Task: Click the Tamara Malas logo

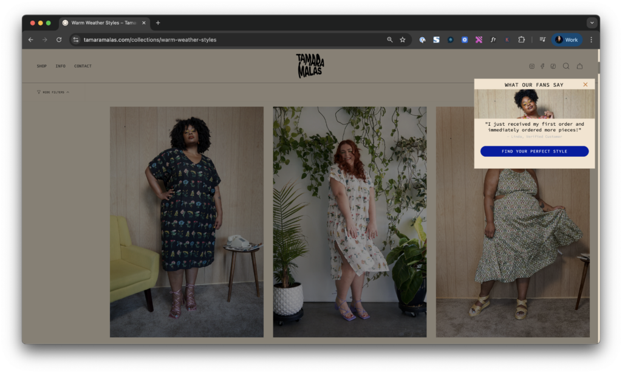Action: [x=310, y=66]
